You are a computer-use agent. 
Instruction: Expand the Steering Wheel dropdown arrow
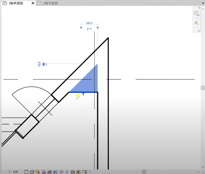point(197,18)
